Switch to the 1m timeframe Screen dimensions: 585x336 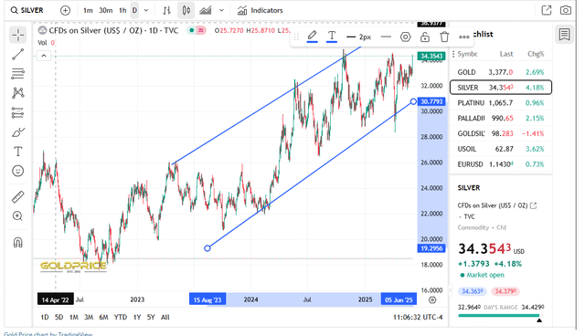tap(88, 10)
